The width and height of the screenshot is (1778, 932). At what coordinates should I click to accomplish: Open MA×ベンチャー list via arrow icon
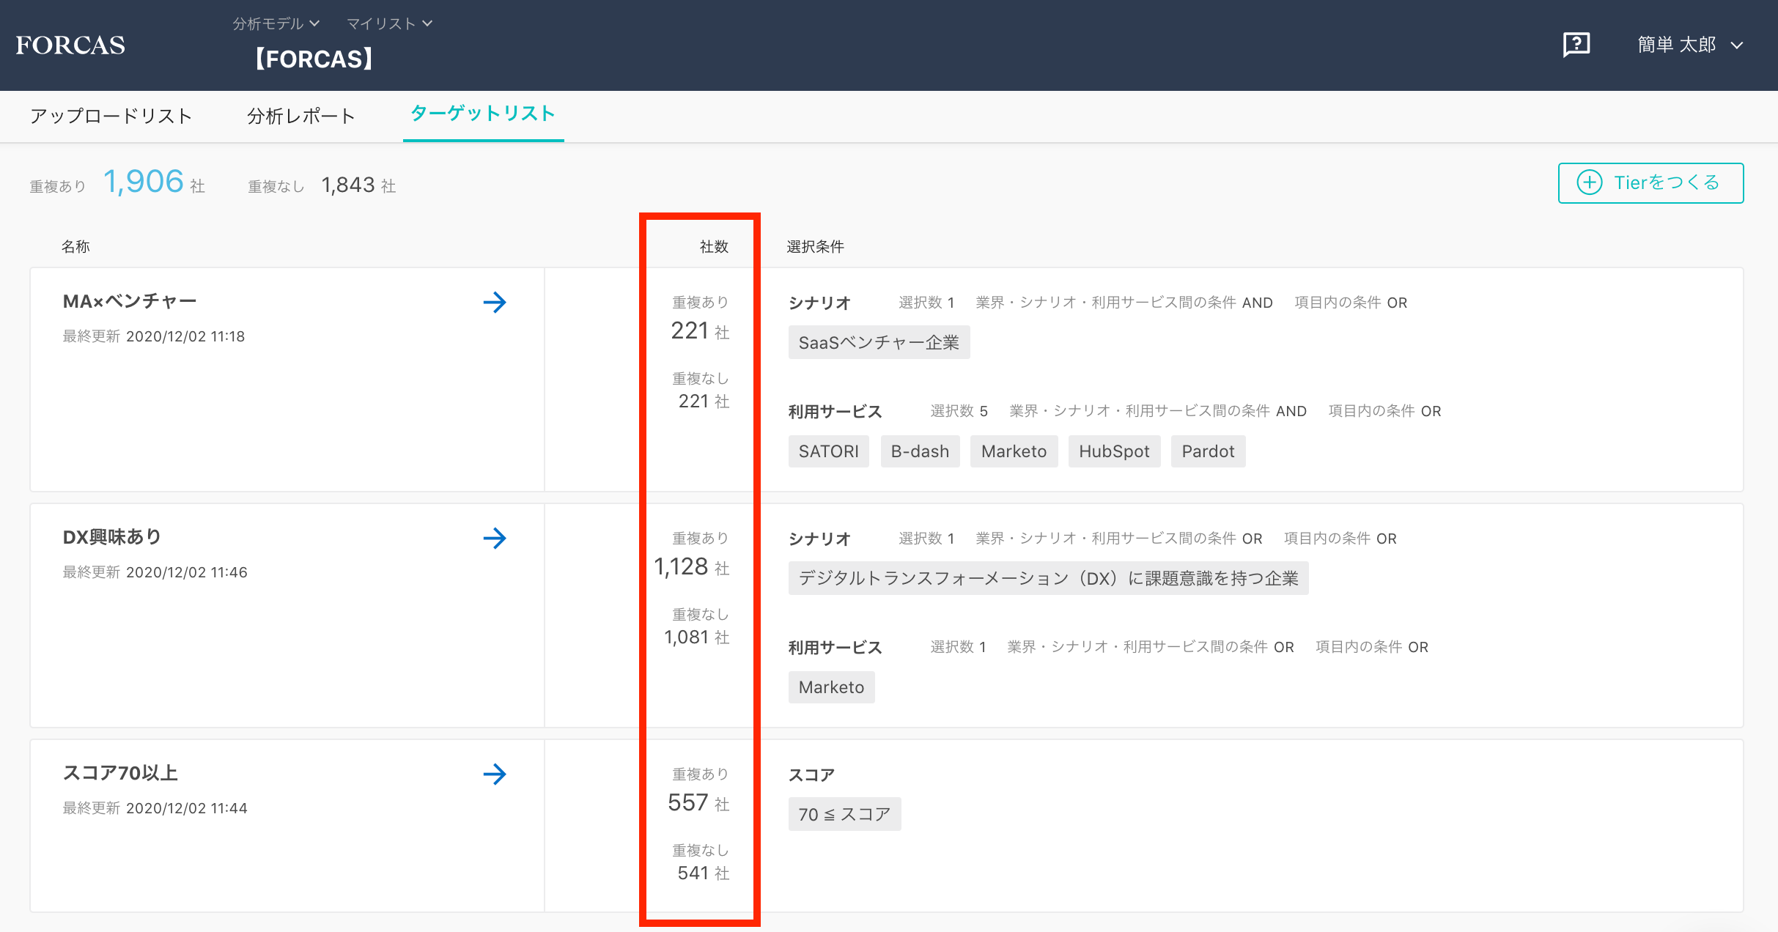point(495,302)
